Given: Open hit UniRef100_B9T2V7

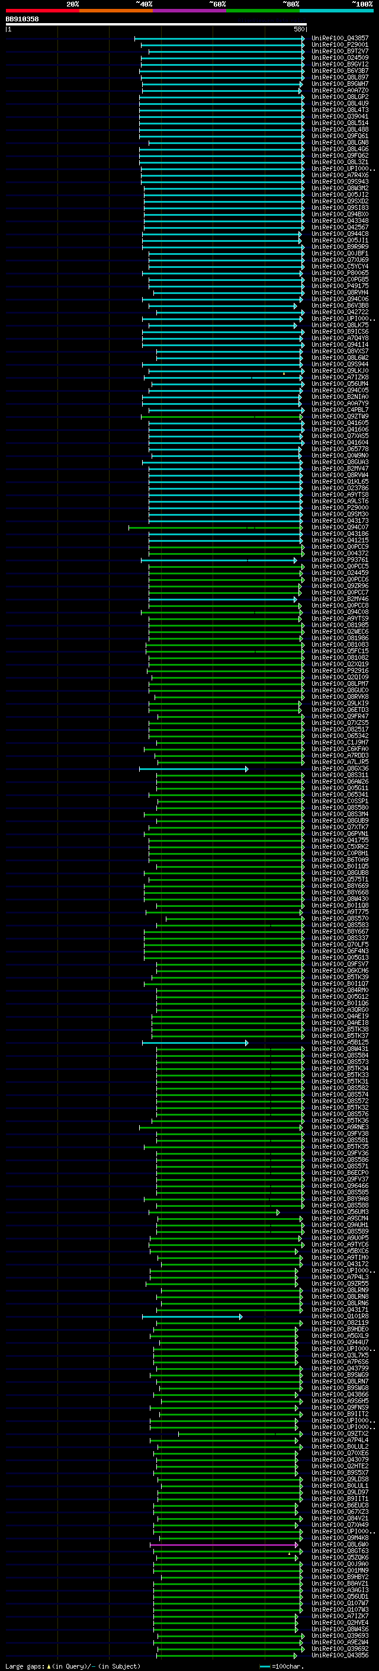Looking at the screenshot, I should click(339, 51).
